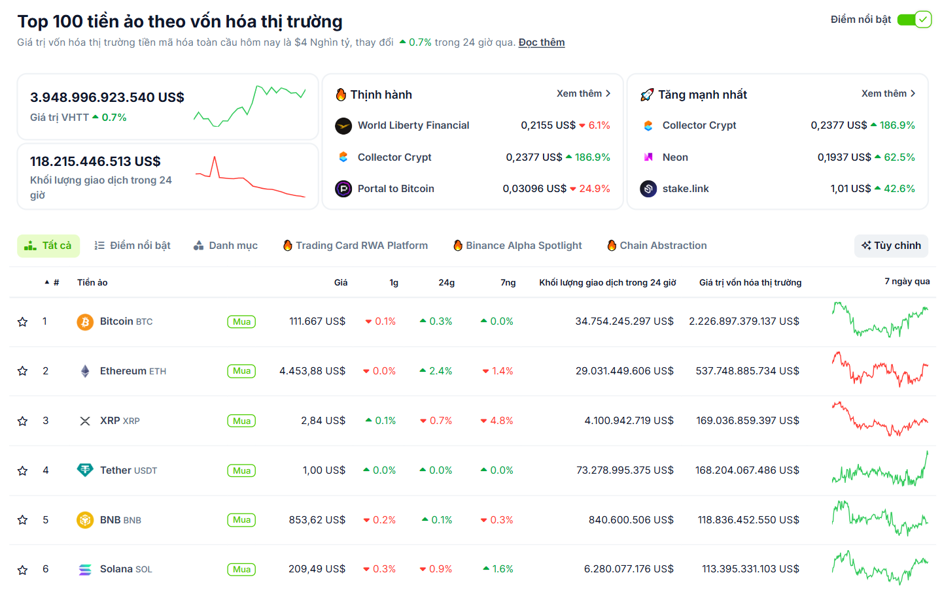Click the Ethereum coin icon
The height and width of the screenshot is (590, 940).
pyautogui.click(x=84, y=370)
